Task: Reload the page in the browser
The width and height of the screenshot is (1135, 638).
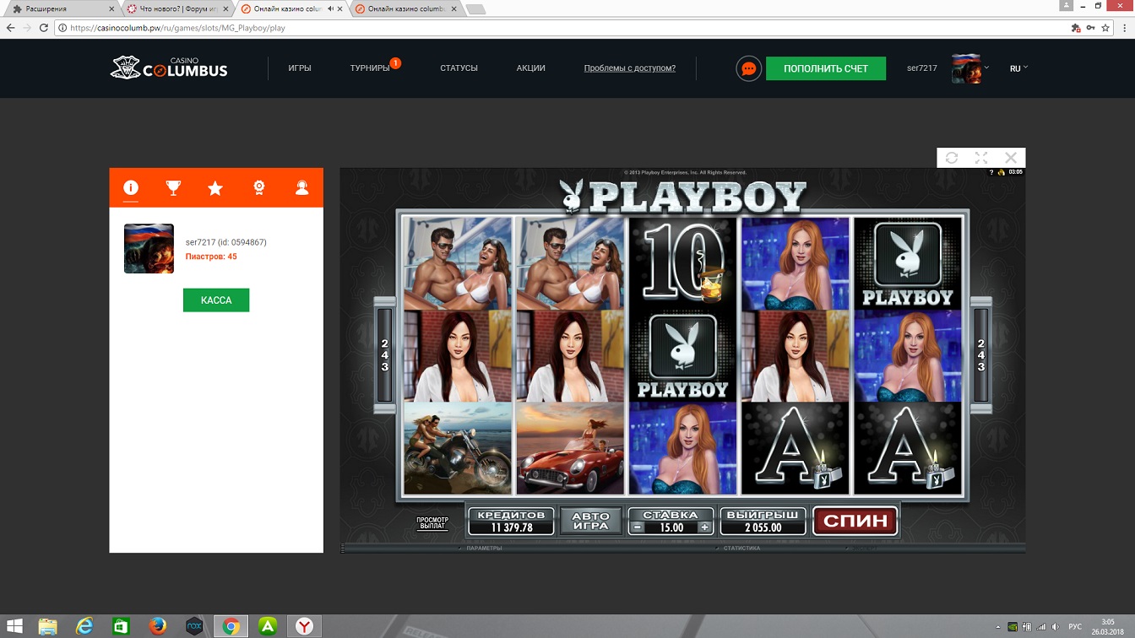Action: pyautogui.click(x=44, y=28)
